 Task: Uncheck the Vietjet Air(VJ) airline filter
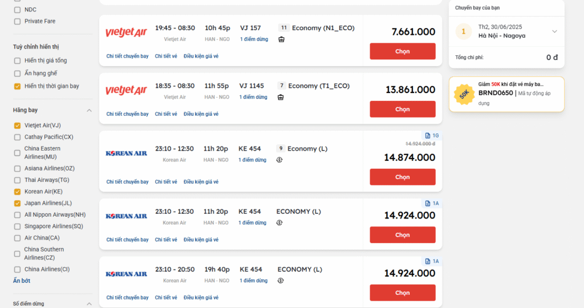(17, 125)
